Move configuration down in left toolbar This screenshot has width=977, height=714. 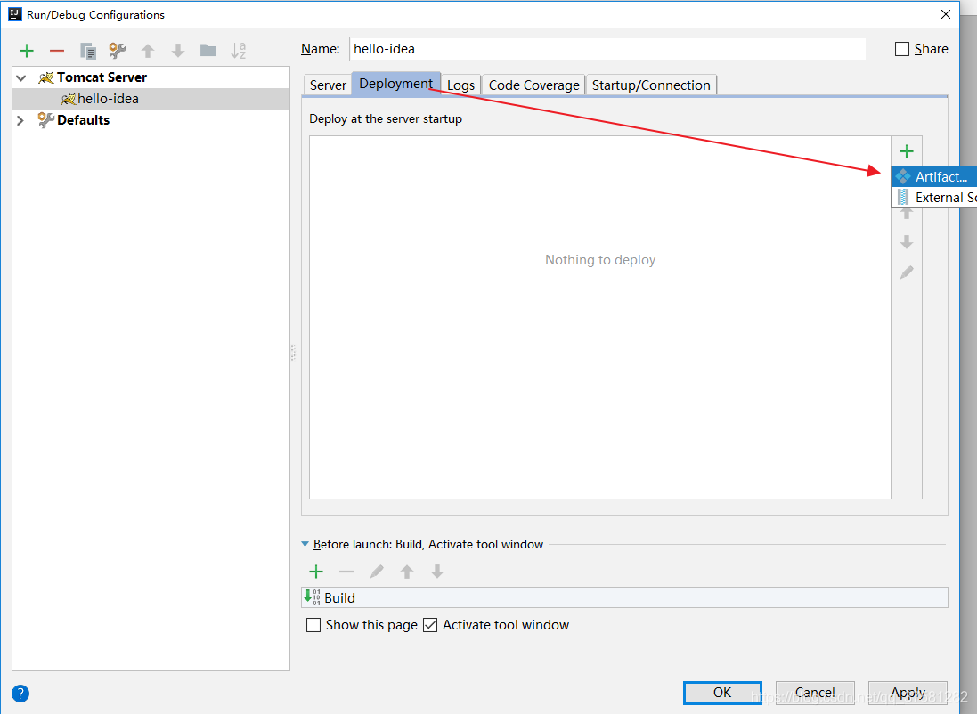click(x=178, y=51)
